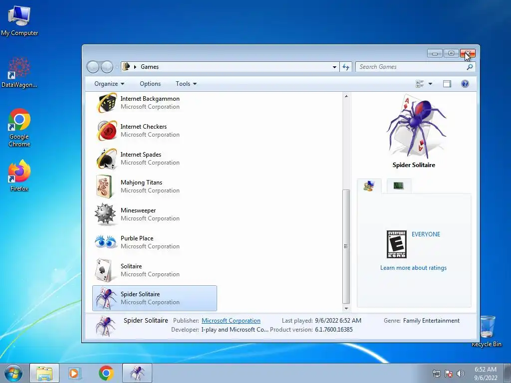This screenshot has height=383, width=511.
Task: Select the Minesweeper mine icon
Action: click(105, 214)
